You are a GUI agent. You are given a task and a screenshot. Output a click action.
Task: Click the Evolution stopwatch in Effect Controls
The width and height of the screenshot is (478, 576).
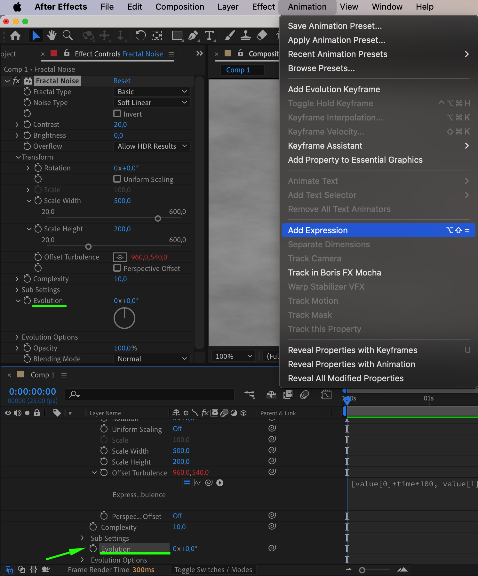27,300
